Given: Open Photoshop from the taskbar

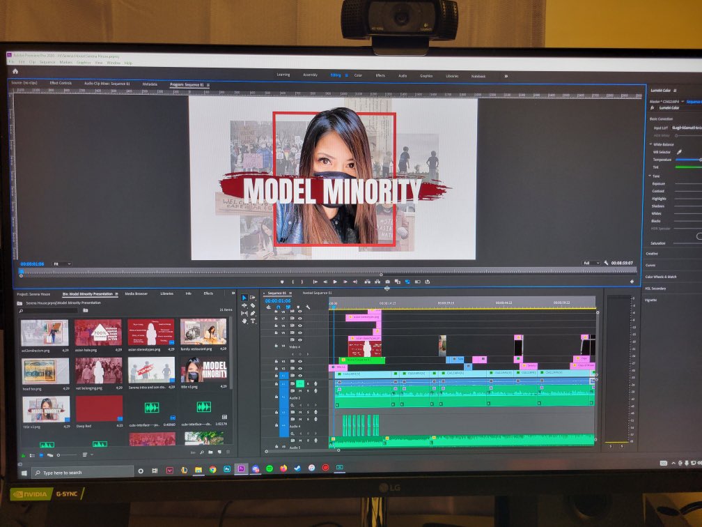Looking at the screenshot, I should (227, 469).
